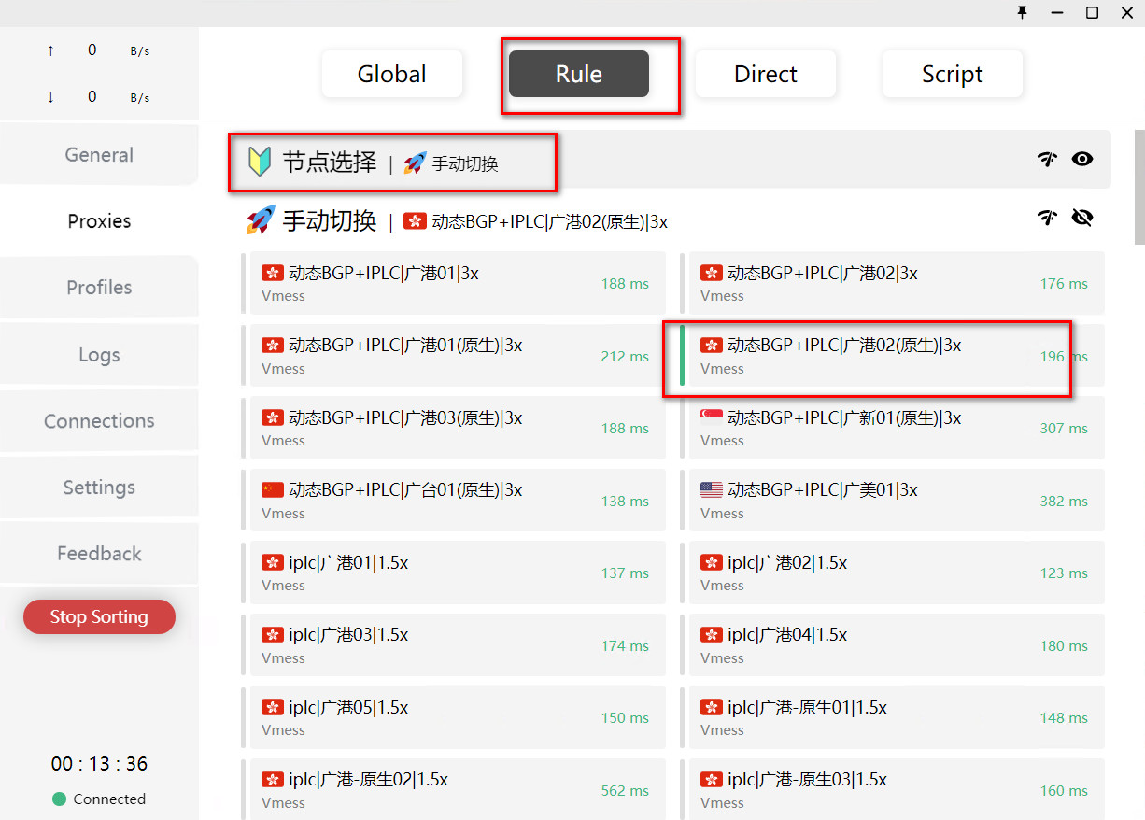This screenshot has height=820, width=1145.
Task: Open the Feedback page
Action: 99,554
